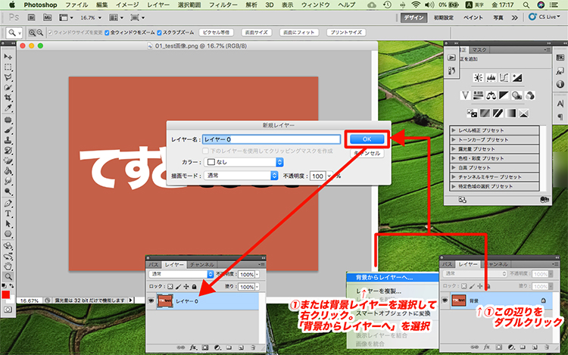568x355 pixels.
Task: Toggle visibility eye of 背景 layer
Action: (x=445, y=300)
